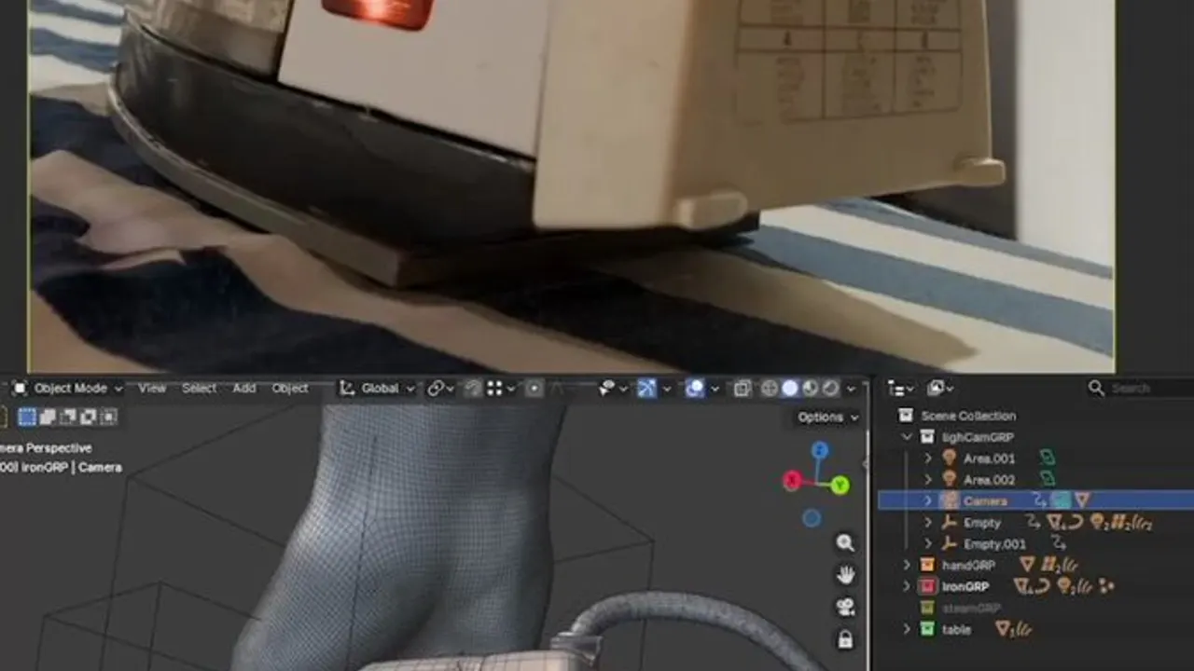Open the object visibility and selectability dropdown
This screenshot has width=1194, height=671.
[613, 389]
